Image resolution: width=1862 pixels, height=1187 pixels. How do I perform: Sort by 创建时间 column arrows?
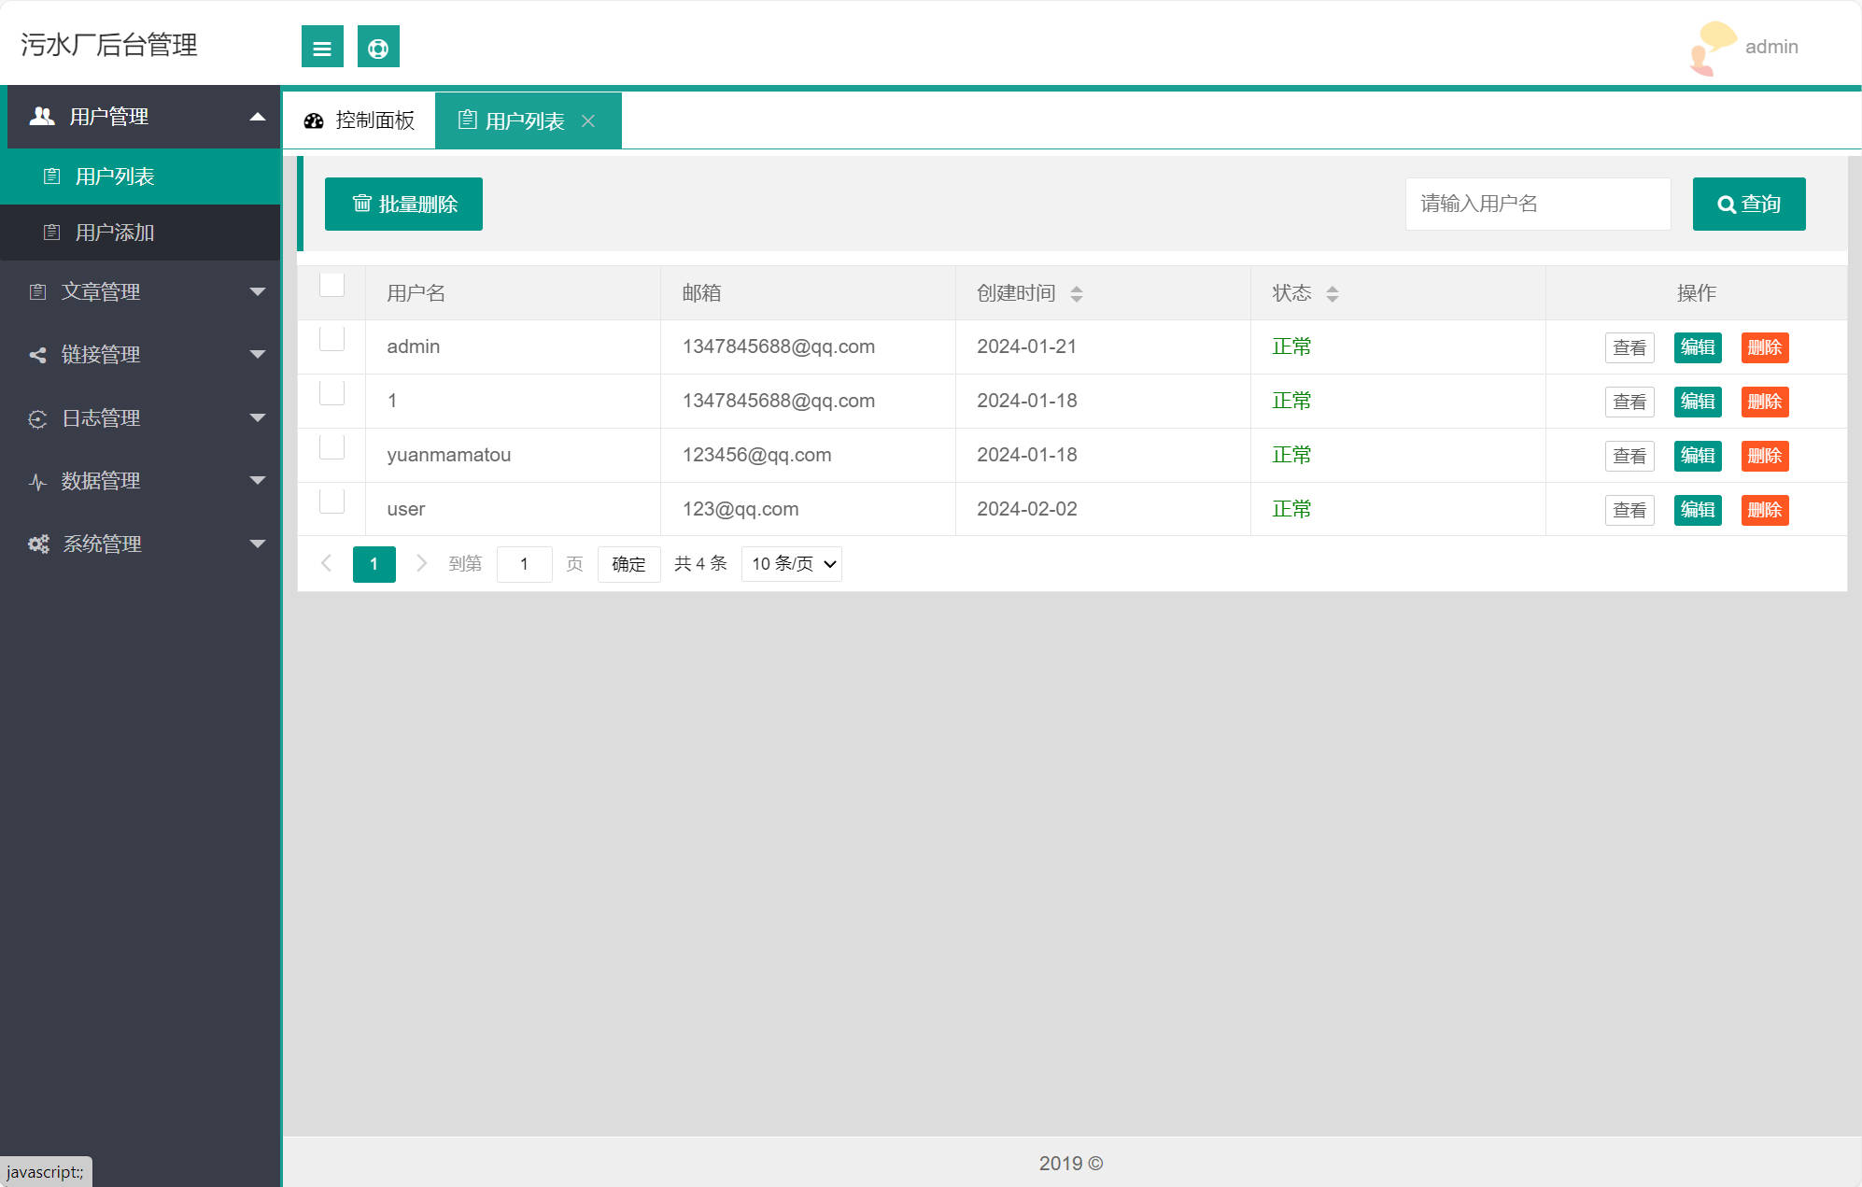pyautogui.click(x=1077, y=294)
